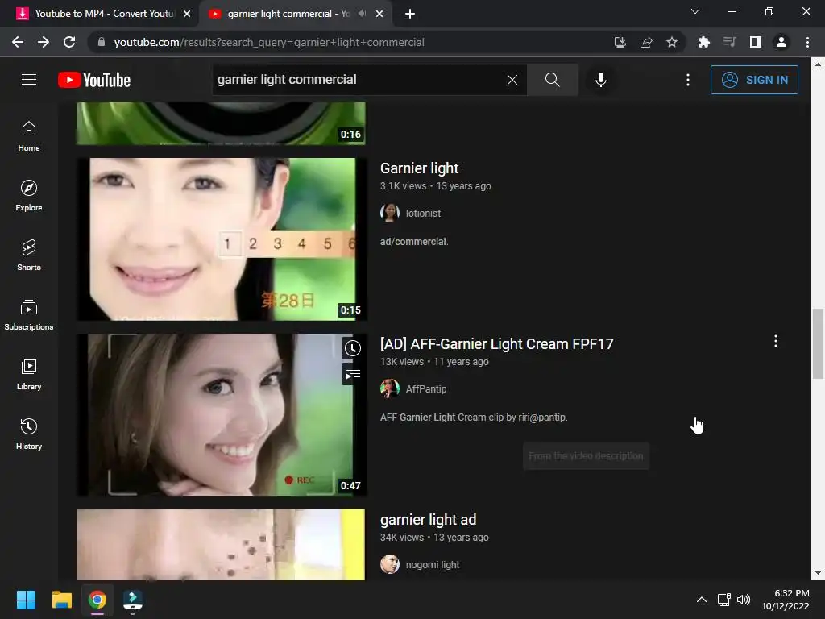Click the page vertical scrollbar thumb
825x619 pixels.
(818, 343)
